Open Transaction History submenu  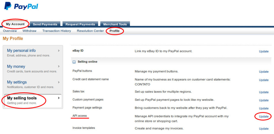57,31
